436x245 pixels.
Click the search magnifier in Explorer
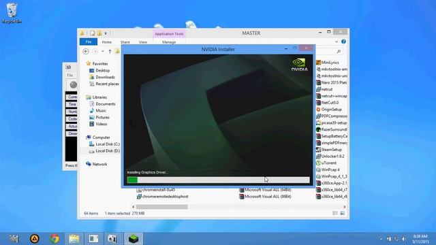click(339, 52)
